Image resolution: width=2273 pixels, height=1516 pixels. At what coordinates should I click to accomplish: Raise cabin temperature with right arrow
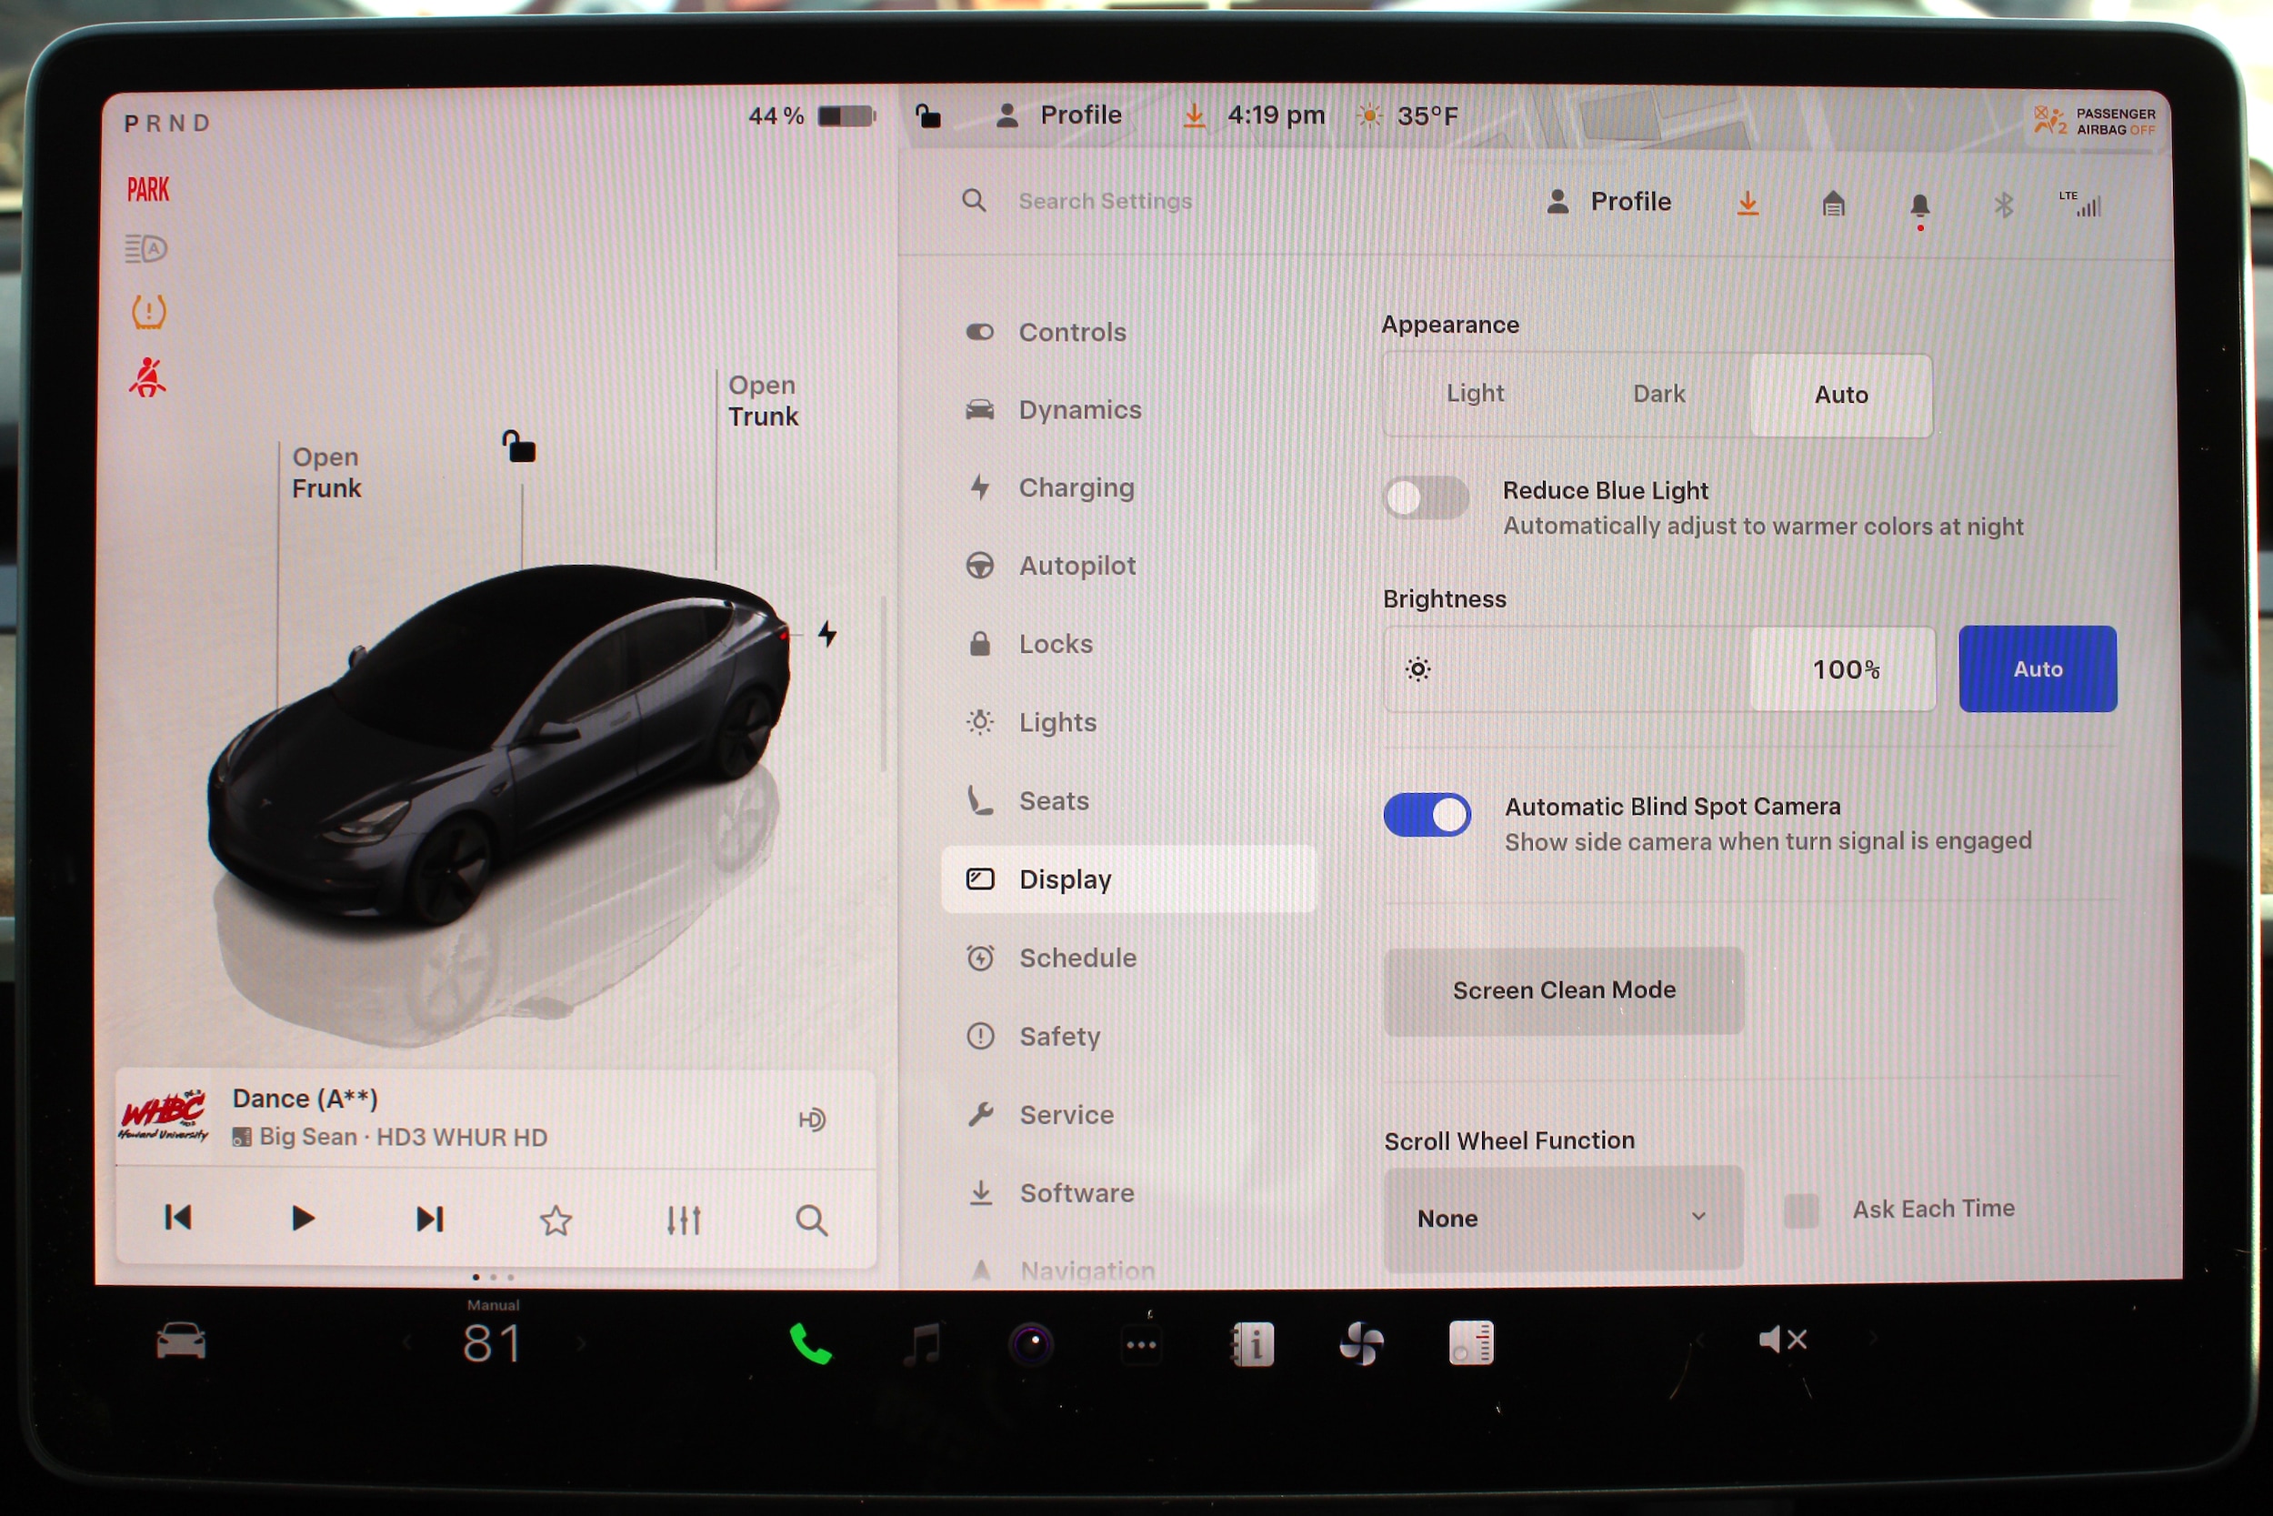[581, 1344]
